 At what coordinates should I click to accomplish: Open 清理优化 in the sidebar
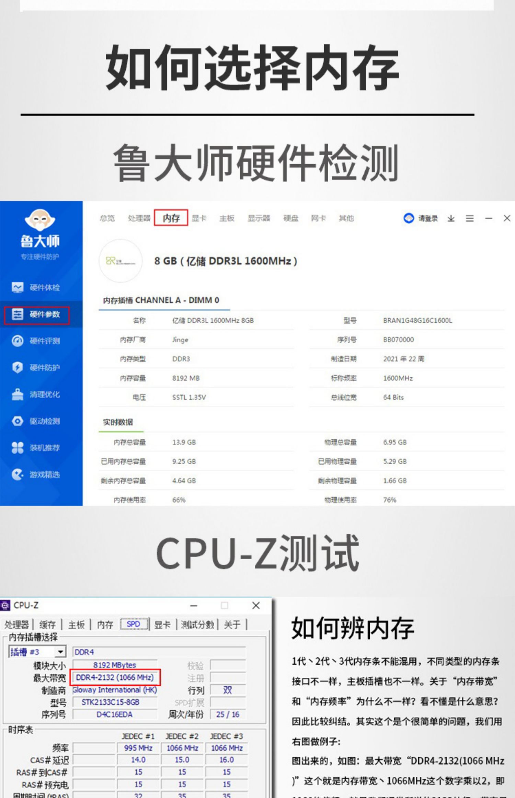(x=36, y=394)
